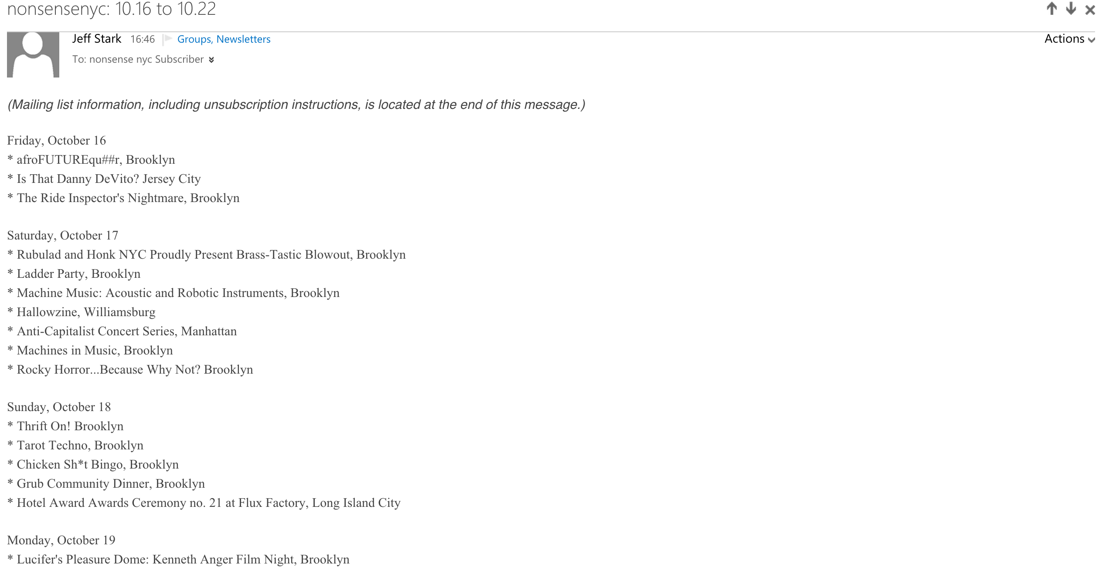Open the Groups category link

tap(194, 39)
